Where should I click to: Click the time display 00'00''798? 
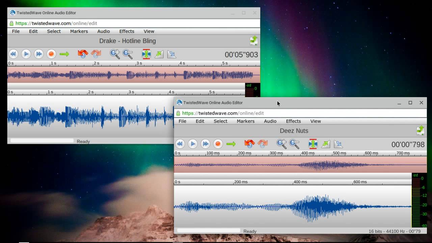click(408, 144)
